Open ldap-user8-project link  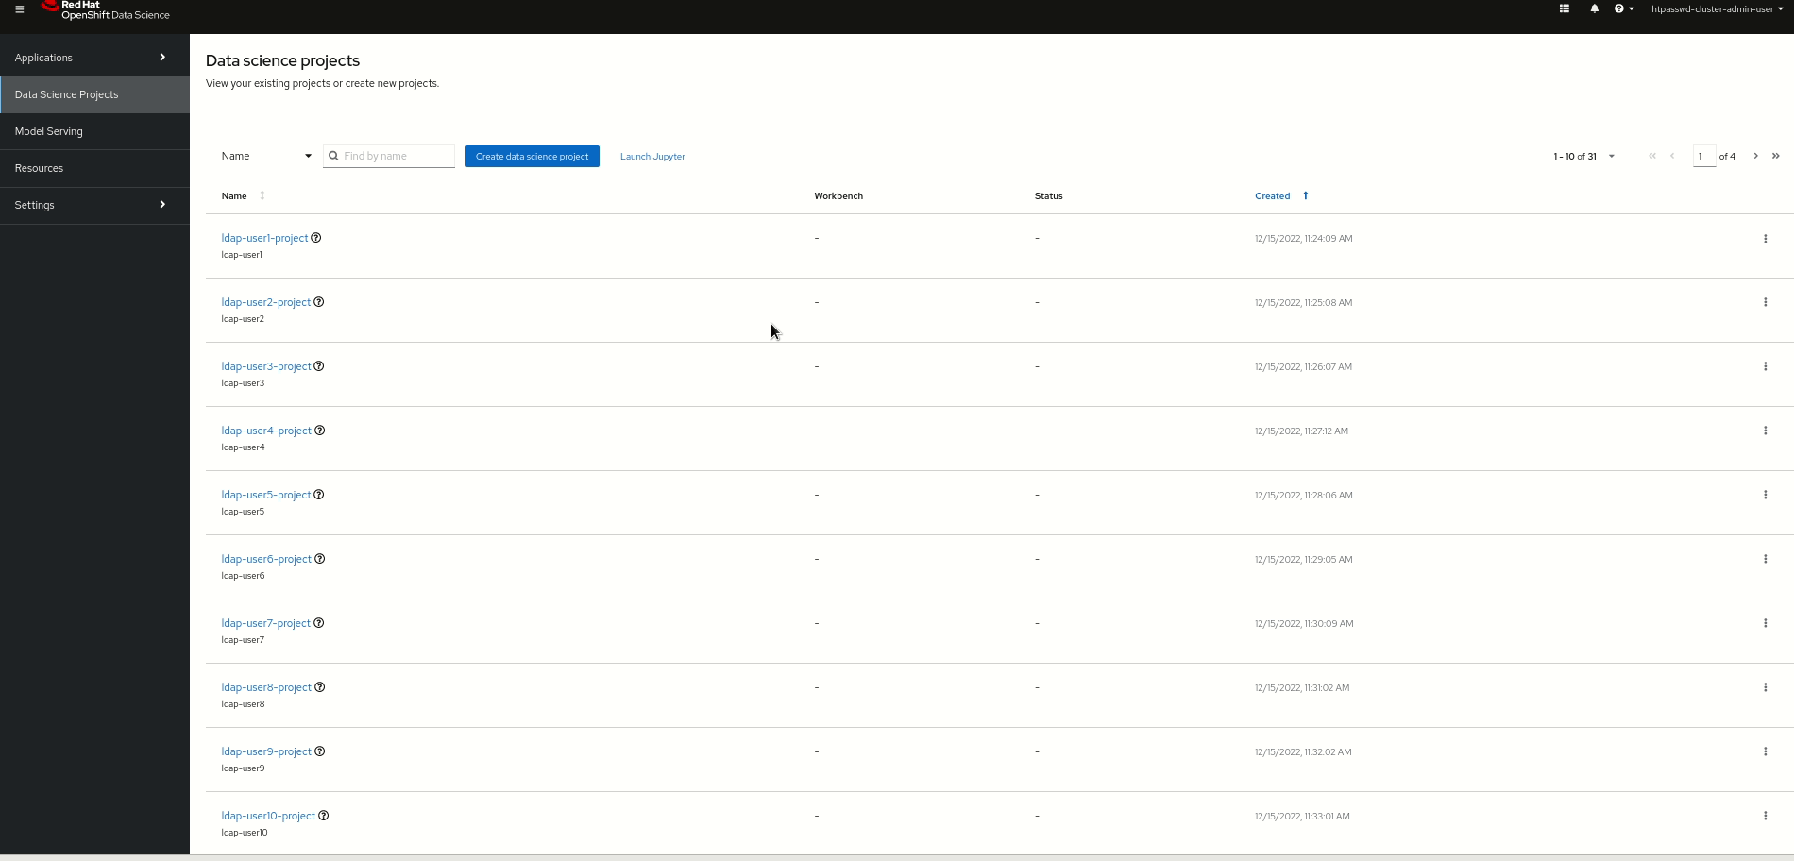266,687
